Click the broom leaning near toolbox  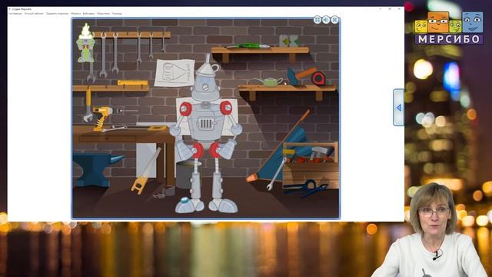[x=279, y=146]
